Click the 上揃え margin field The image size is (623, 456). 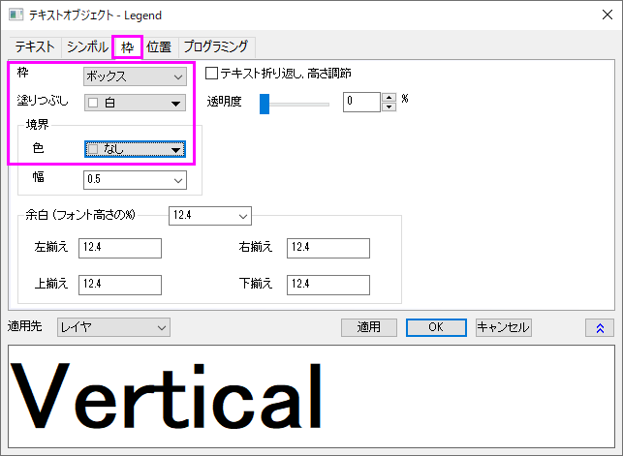point(120,285)
